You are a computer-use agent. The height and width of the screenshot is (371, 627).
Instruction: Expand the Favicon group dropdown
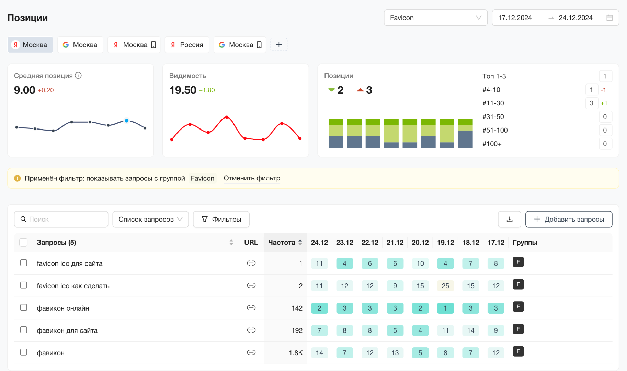pyautogui.click(x=435, y=18)
